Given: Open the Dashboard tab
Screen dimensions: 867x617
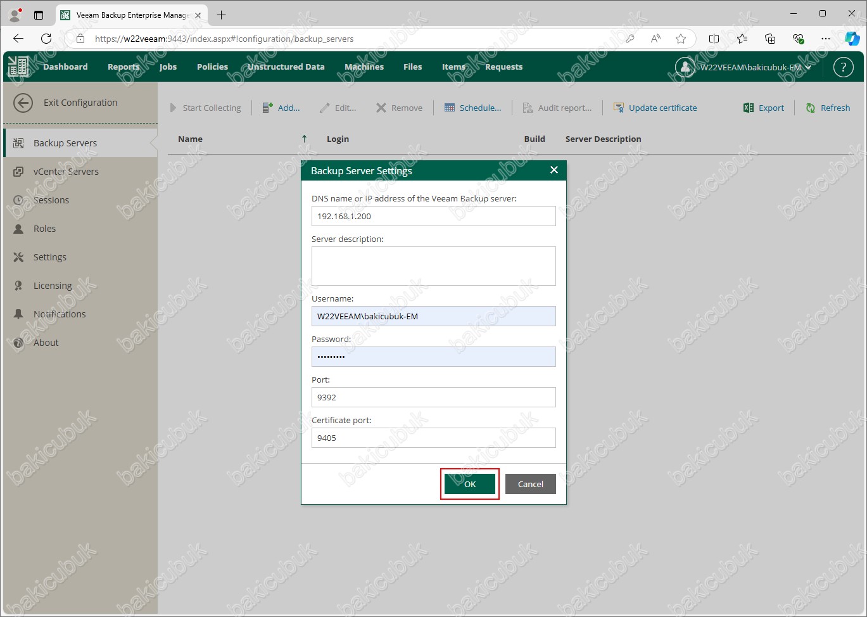Looking at the screenshot, I should point(65,67).
